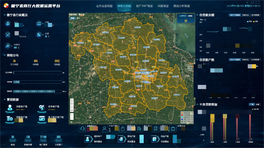Screen dimensions: 264x148
Task: Click the 组网格 progress bar
Action: 38,91
